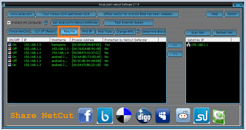The height and width of the screenshot is (130, 246).
Task: Open the Help button
Action: click(x=214, y=14)
